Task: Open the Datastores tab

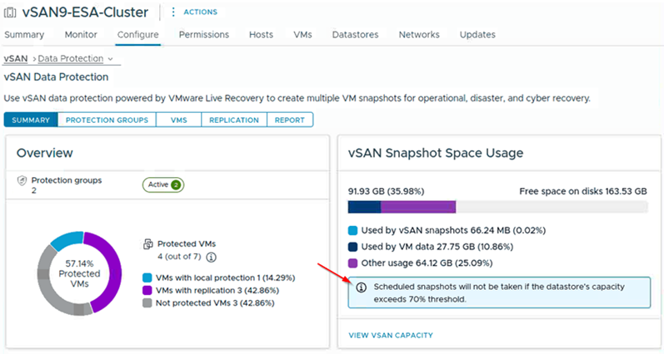Action: point(355,35)
